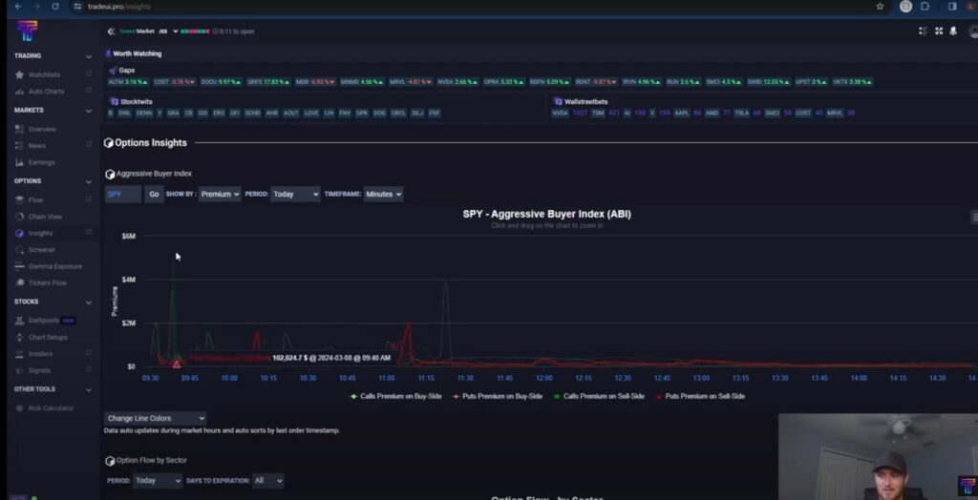This screenshot has height=500, width=978.
Task: Click the SPY ticker input field
Action: [x=123, y=195]
